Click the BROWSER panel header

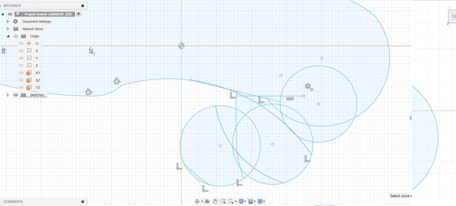pos(44,6)
